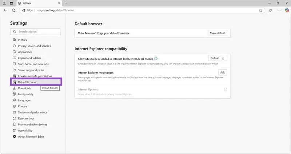Open the new tab plus button
The image size is (291, 154).
[x=66, y=3]
